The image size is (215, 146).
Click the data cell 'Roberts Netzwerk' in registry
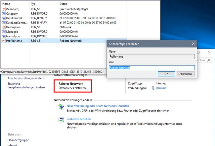point(70,41)
